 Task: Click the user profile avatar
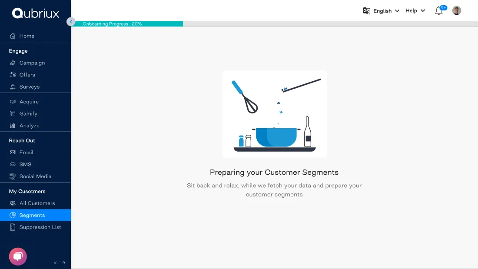[457, 11]
